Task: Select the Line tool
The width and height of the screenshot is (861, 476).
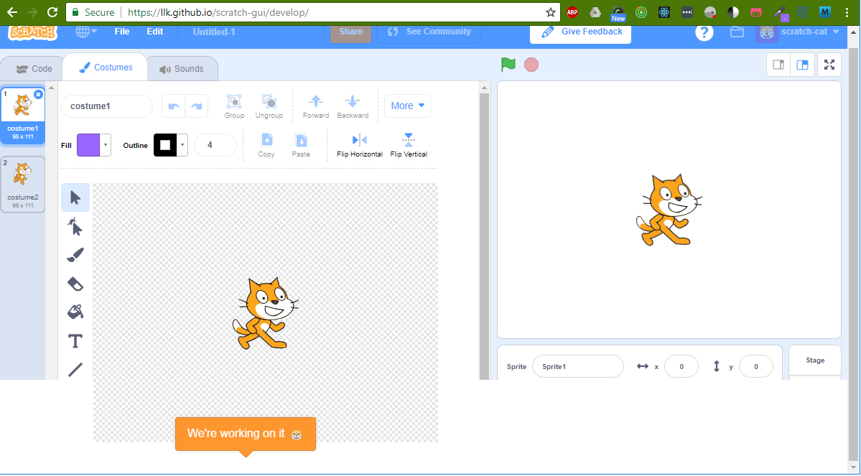Action: pyautogui.click(x=75, y=370)
